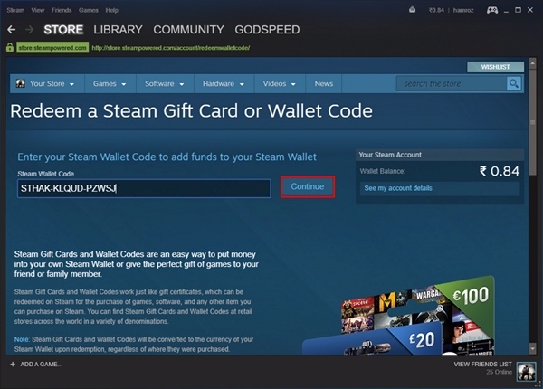This screenshot has height=389, width=543.
Task: Open Big Picture mode controller icon
Action: [x=492, y=10]
